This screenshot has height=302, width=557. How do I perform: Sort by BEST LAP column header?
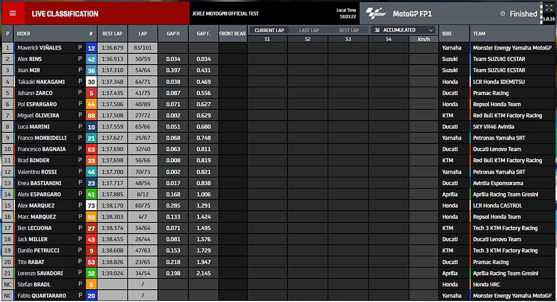pos(112,33)
